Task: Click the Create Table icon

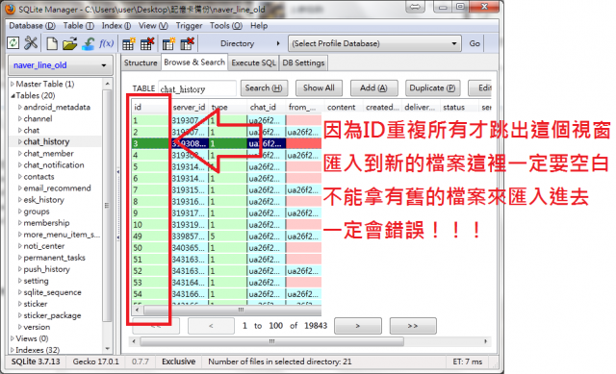Action: coord(128,43)
